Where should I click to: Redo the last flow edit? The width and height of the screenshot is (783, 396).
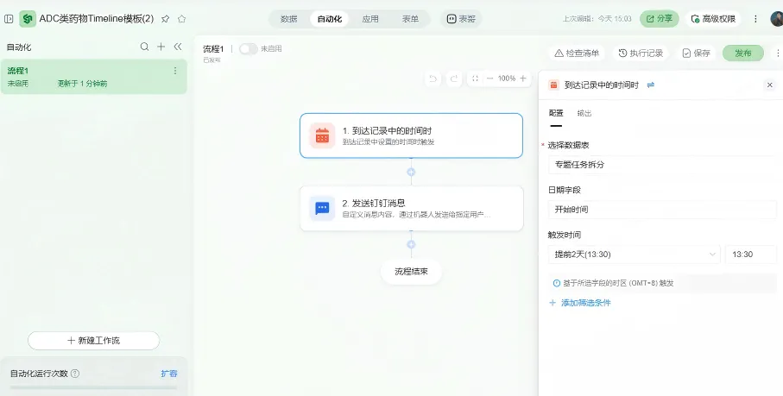point(454,79)
